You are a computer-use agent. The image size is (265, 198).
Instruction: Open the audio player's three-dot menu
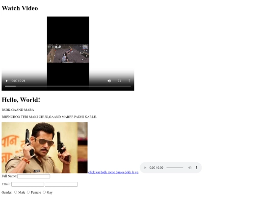coord(196,168)
